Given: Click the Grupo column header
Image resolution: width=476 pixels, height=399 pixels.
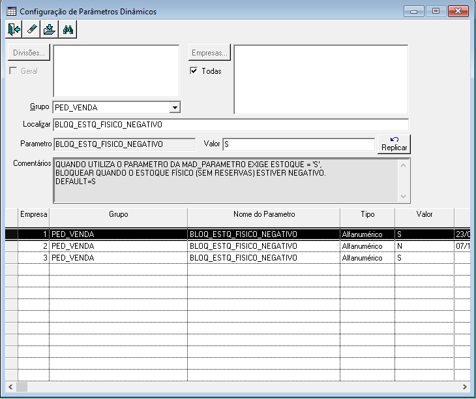Looking at the screenshot, I should tap(119, 217).
